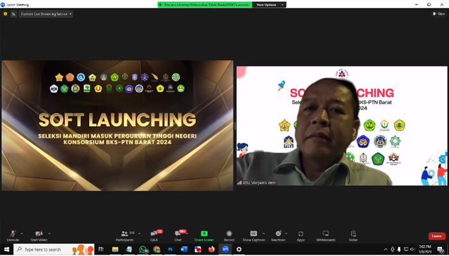Open the clock showing 5:02 PM

pyautogui.click(x=425, y=249)
